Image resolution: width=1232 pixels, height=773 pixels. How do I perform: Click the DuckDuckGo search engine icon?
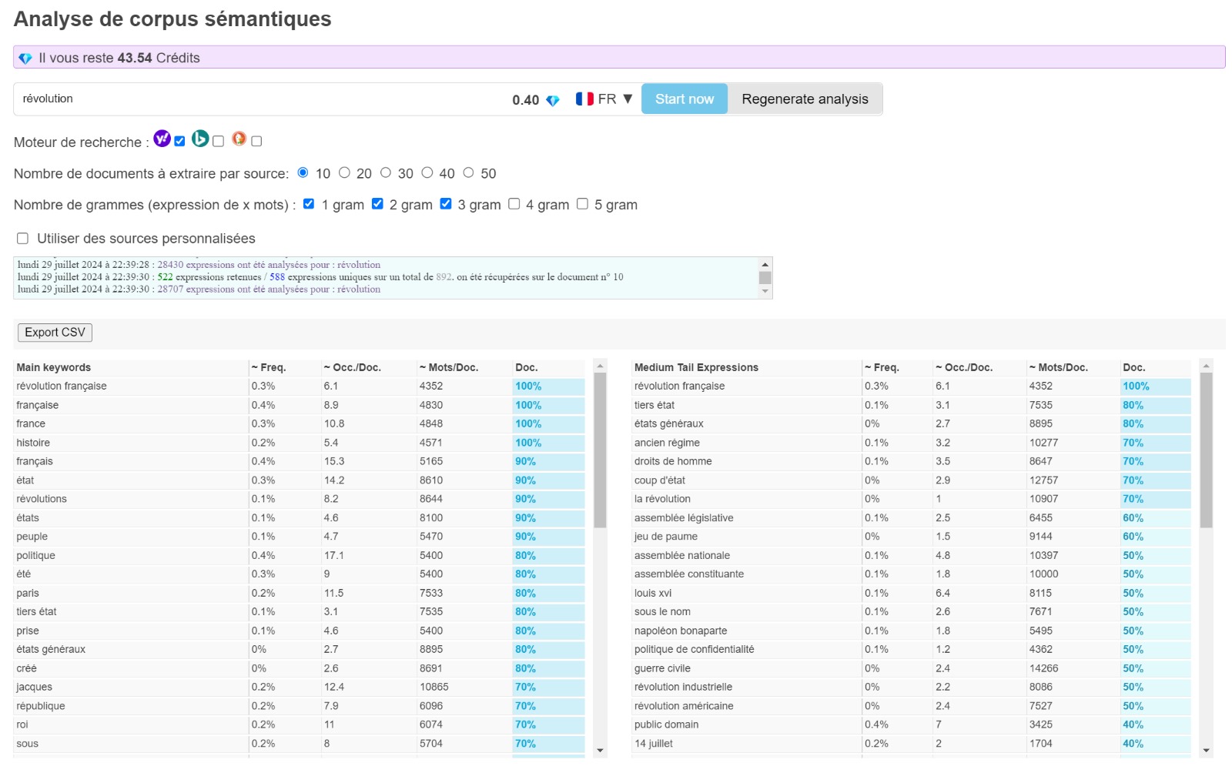click(x=239, y=139)
